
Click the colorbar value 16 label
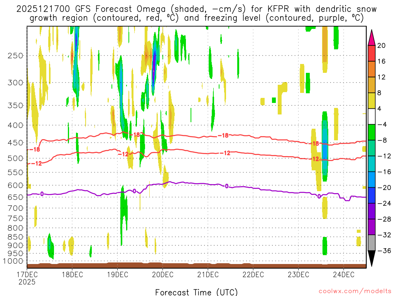(x=381, y=61)
